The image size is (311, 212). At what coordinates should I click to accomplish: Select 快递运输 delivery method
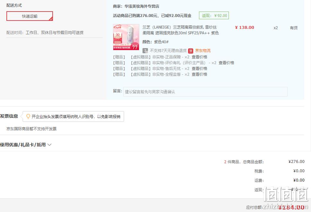pyautogui.click(x=30, y=16)
